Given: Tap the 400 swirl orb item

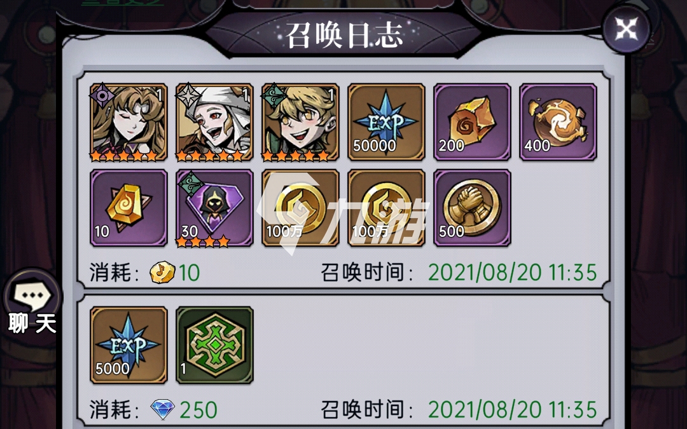Looking at the screenshot, I should [x=558, y=122].
